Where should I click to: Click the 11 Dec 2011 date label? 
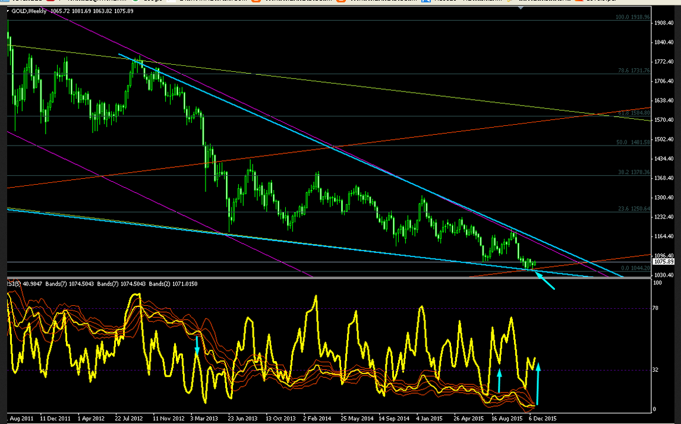tap(55, 419)
